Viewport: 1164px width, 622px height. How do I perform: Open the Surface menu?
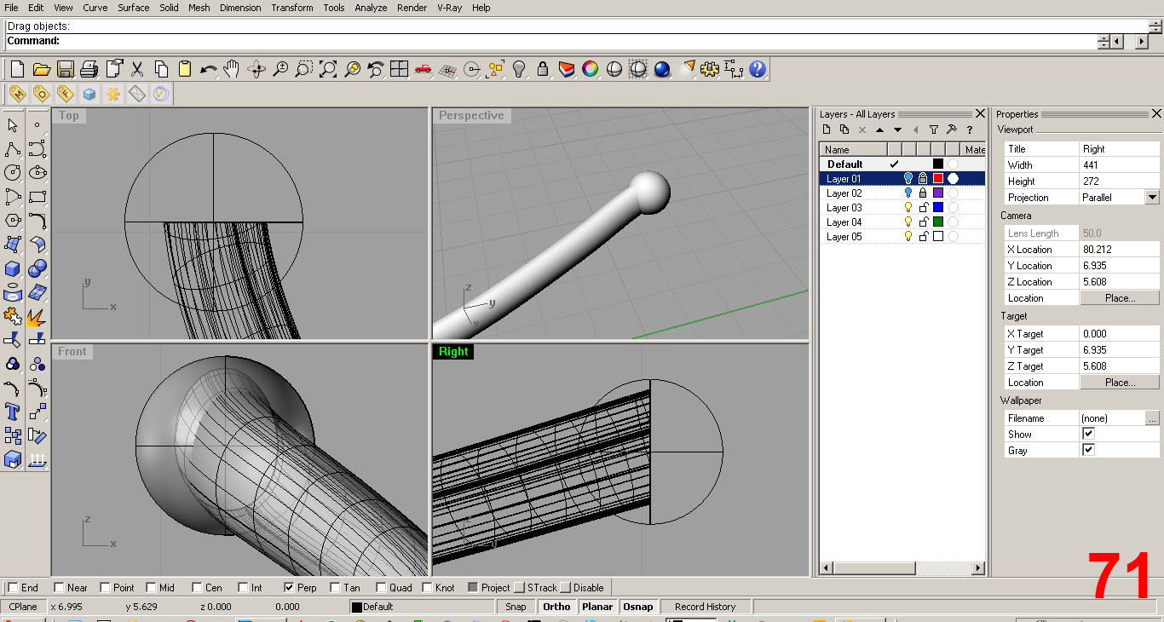[134, 8]
